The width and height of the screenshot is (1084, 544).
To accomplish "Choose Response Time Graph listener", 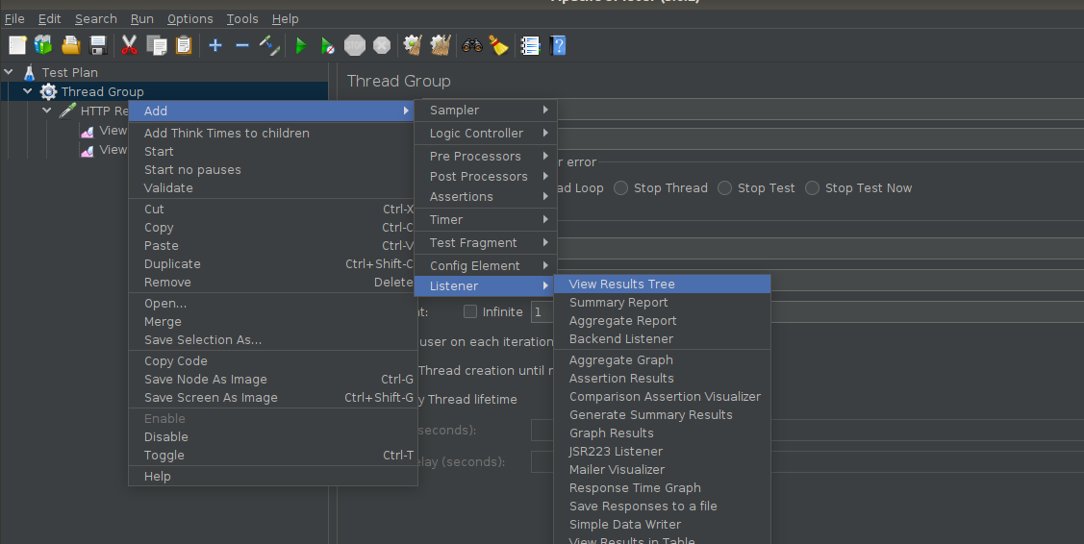I will tap(663, 488).
